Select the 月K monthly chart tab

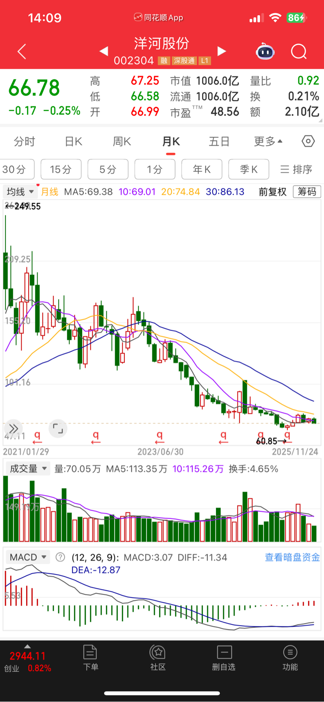[x=171, y=141]
